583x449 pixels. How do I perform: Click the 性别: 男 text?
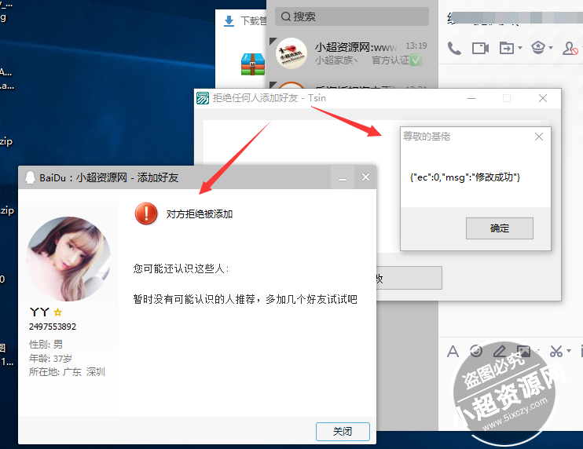point(46,345)
